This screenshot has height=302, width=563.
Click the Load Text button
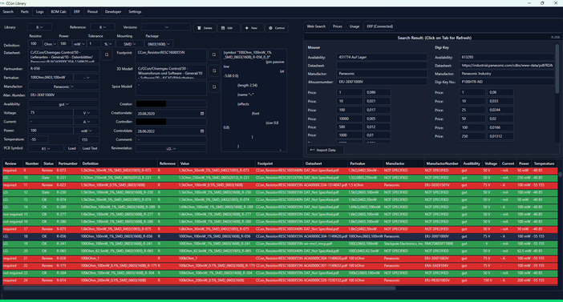90,148
